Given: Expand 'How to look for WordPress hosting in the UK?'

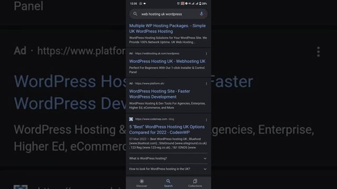Looking at the screenshot, I should coord(168,169).
